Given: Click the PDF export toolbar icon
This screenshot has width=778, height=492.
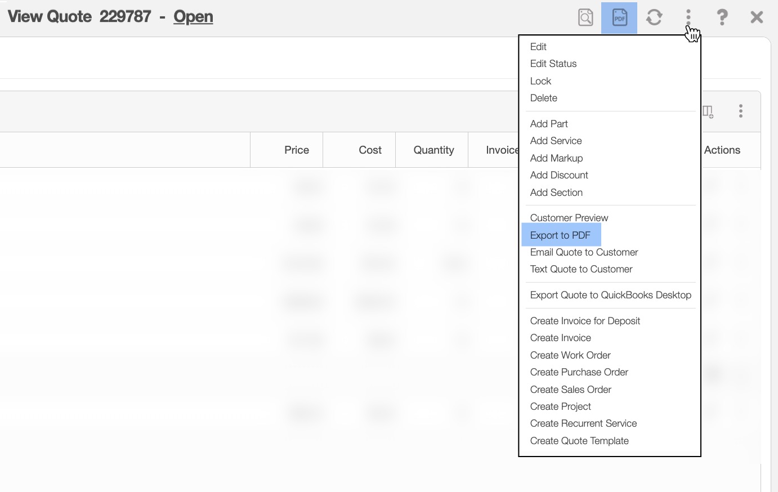Looking at the screenshot, I should [x=619, y=17].
